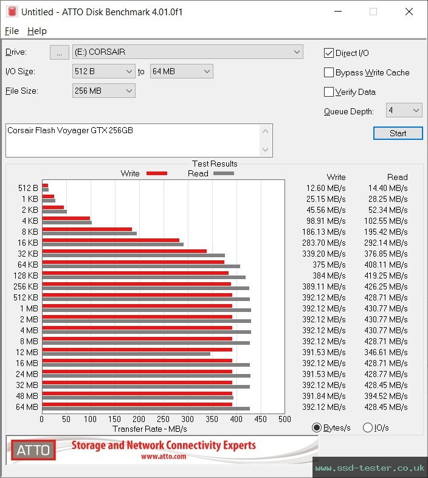Click the 376.85 MB/s read value
This screenshot has height=478, width=428.
(x=386, y=254)
